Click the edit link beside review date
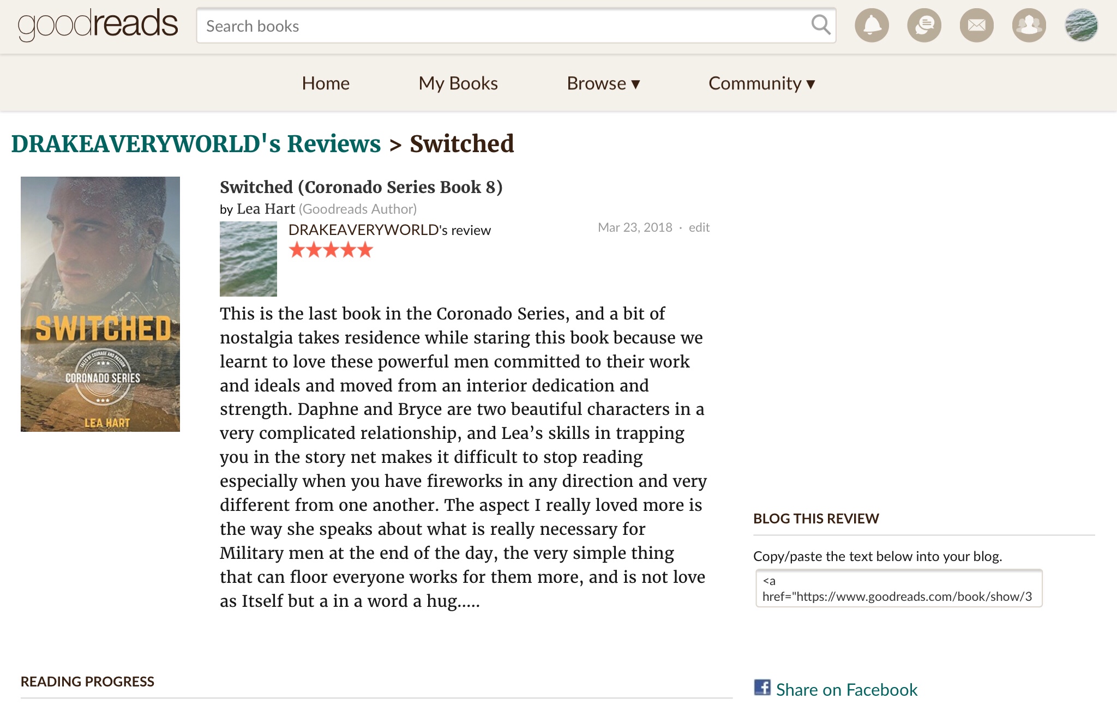Image resolution: width=1117 pixels, height=705 pixels. [x=699, y=227]
